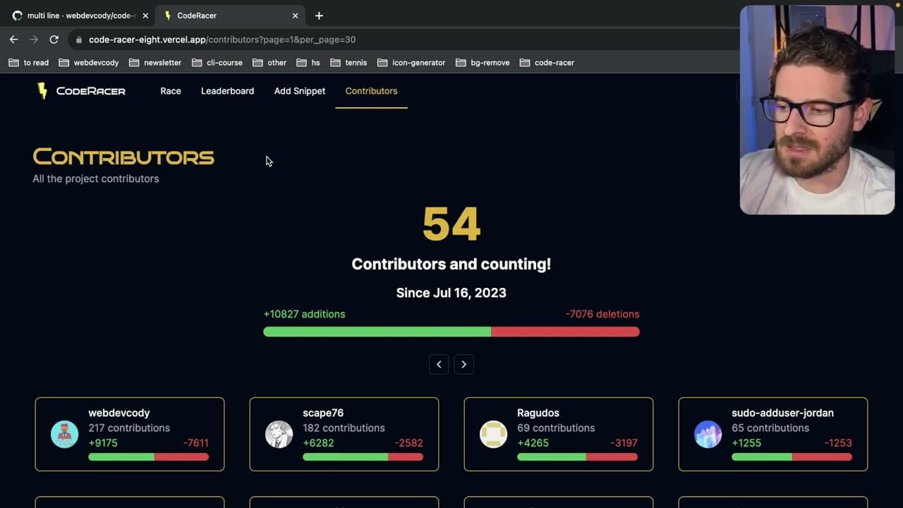The width and height of the screenshot is (903, 508).
Task: Click scape76's '+6282' additions value
Action: tap(318, 443)
